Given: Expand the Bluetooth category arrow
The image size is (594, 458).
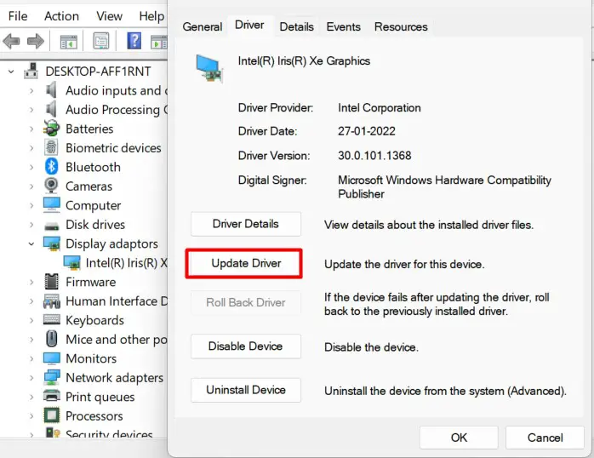Looking at the screenshot, I should tap(31, 167).
